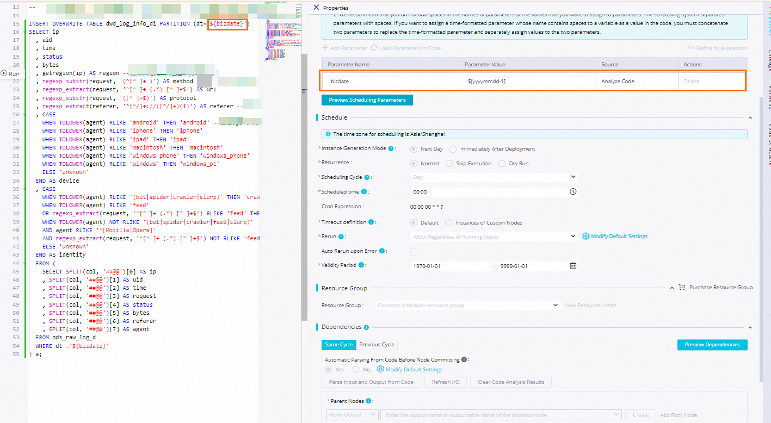Click Define by expression code icon
This screenshot has height=423, width=771.
[x=691, y=48]
